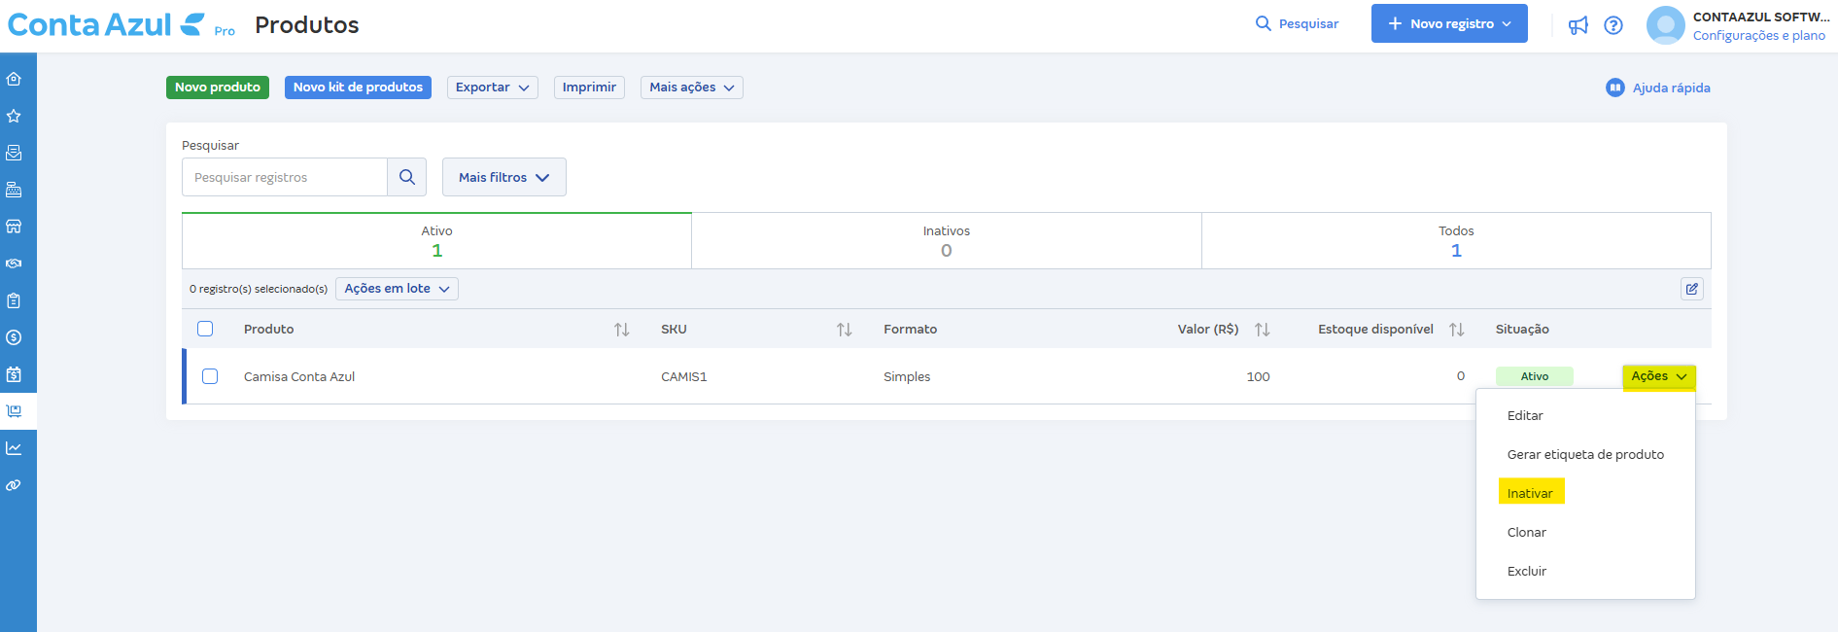The width and height of the screenshot is (1838, 632).
Task: Open the help question mark icon
Action: [x=1613, y=25]
